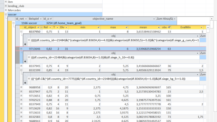Collapse record 9713646 subdatasheet
Screen dimensions: 217x122
[x=21, y=49]
